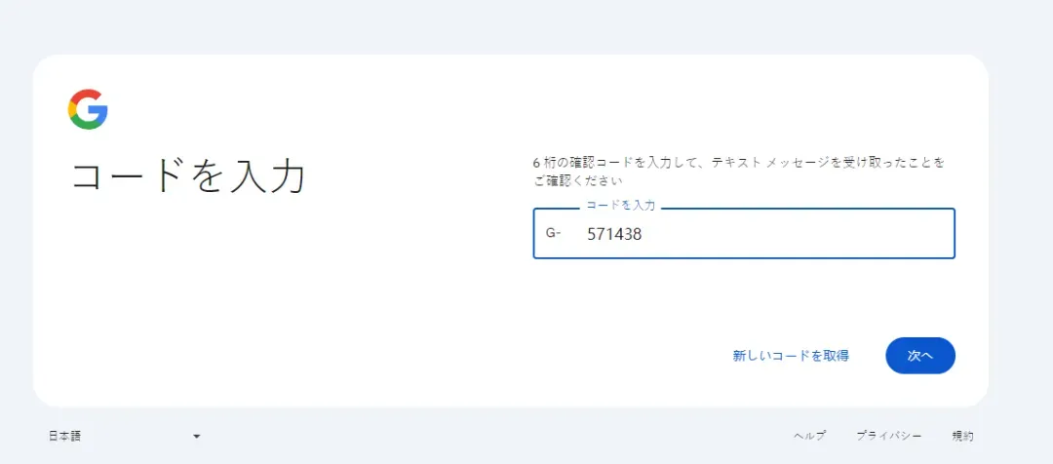Place cursor after the last digit 8
The width and height of the screenshot is (1053, 464).
[643, 234]
